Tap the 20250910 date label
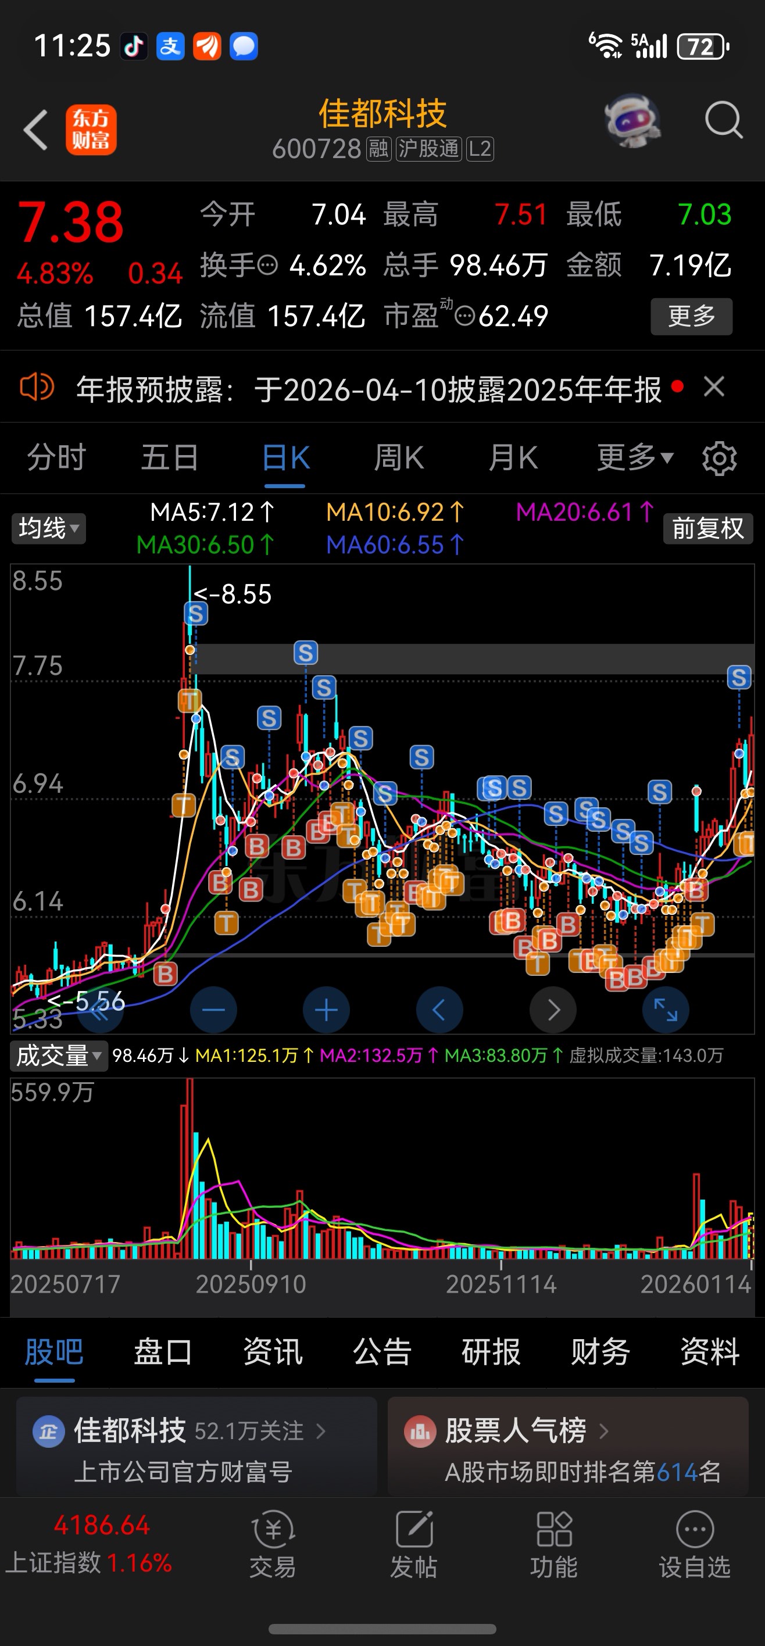 coord(251,1284)
